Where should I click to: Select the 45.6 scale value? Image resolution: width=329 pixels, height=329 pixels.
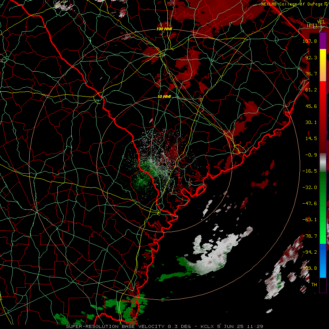coord(311,106)
